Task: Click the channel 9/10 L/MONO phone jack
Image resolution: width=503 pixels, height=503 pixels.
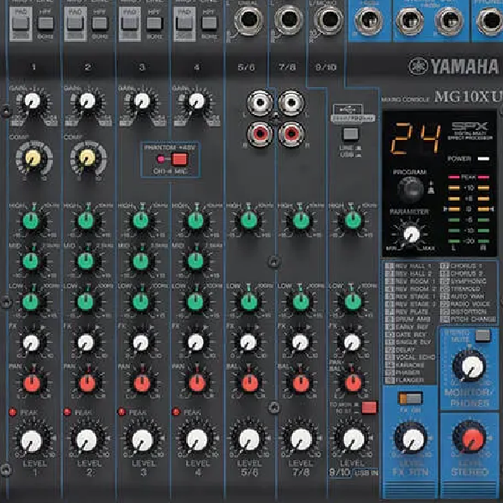Action: (x=328, y=20)
